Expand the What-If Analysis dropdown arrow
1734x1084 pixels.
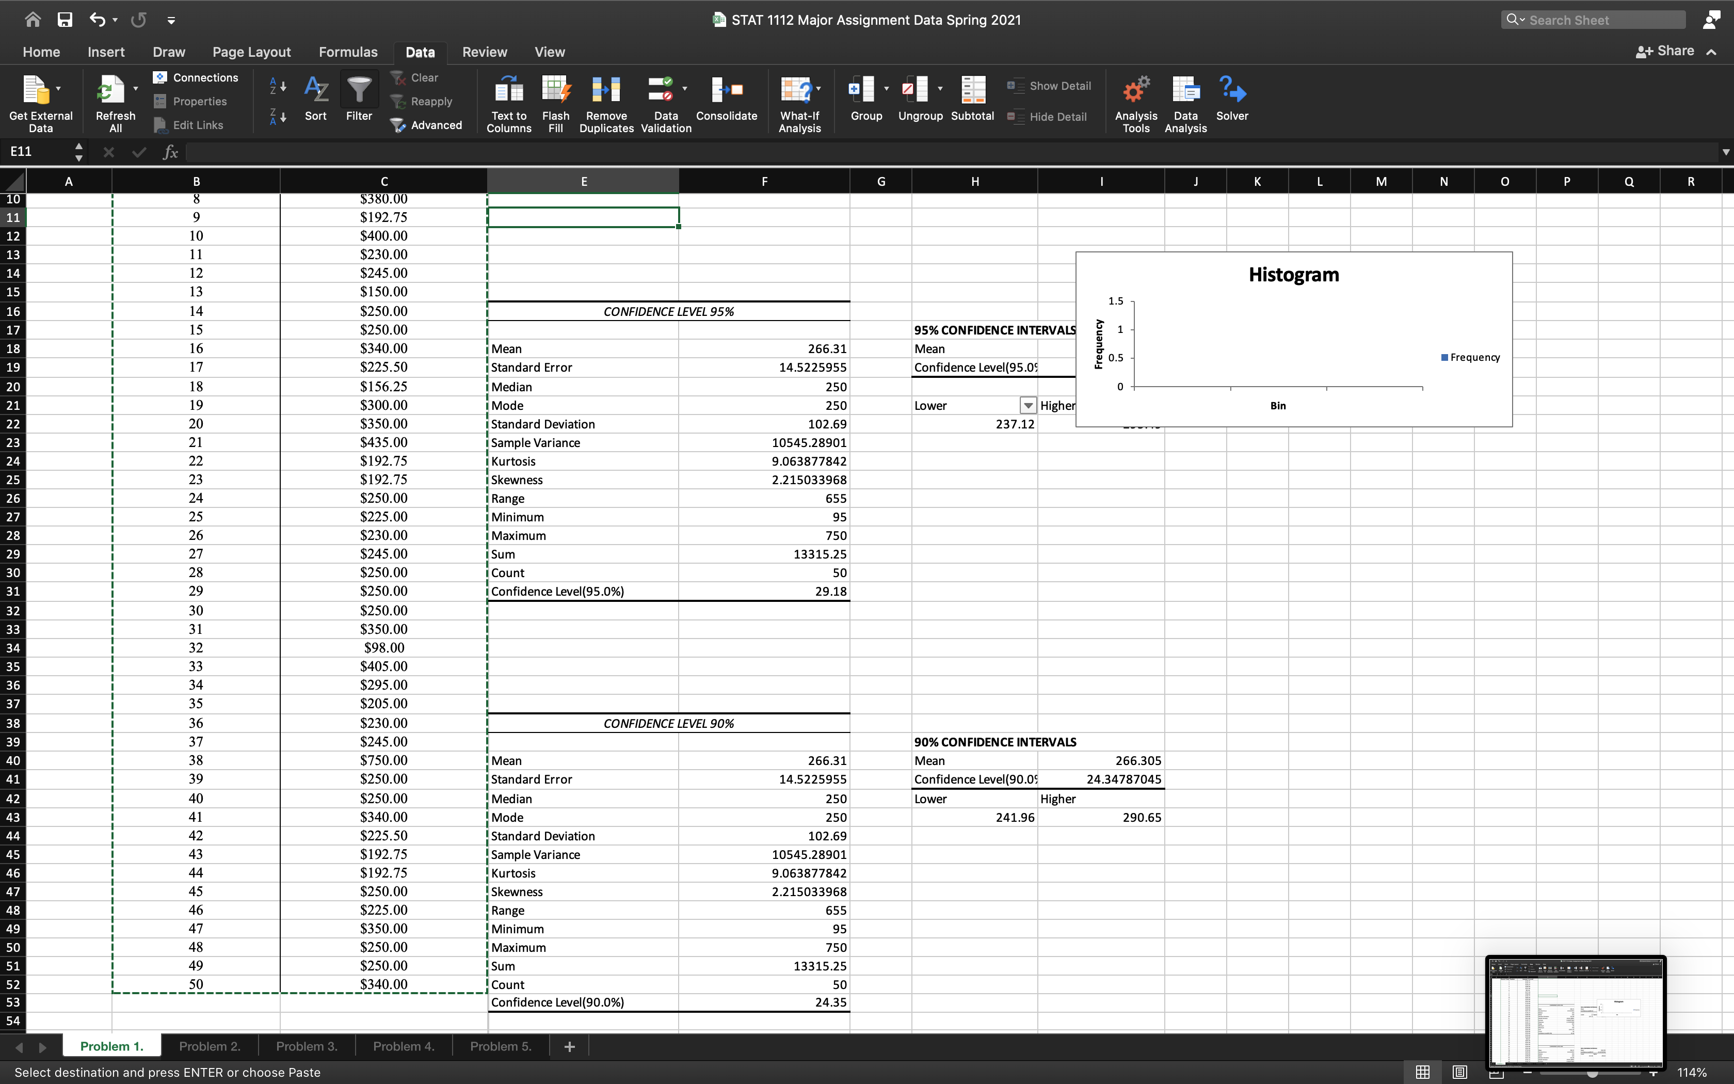click(819, 89)
